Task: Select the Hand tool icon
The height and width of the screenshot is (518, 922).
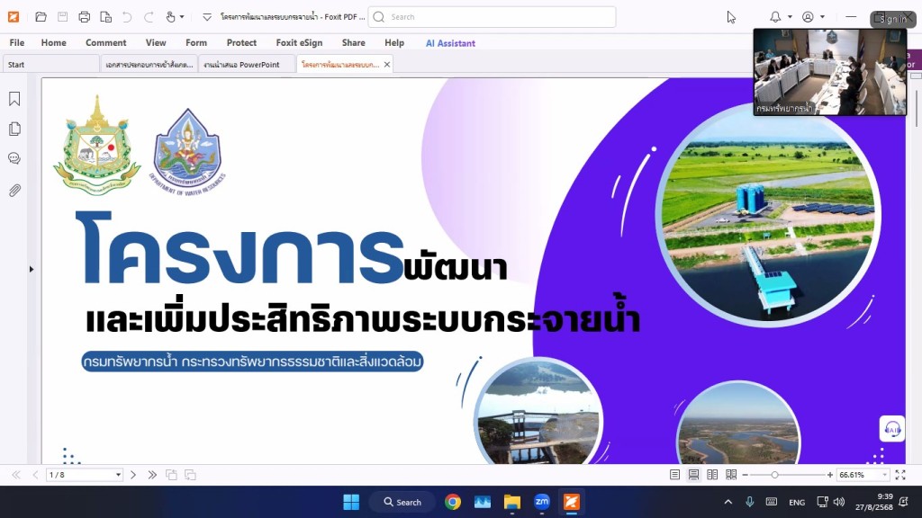Action: (x=170, y=17)
